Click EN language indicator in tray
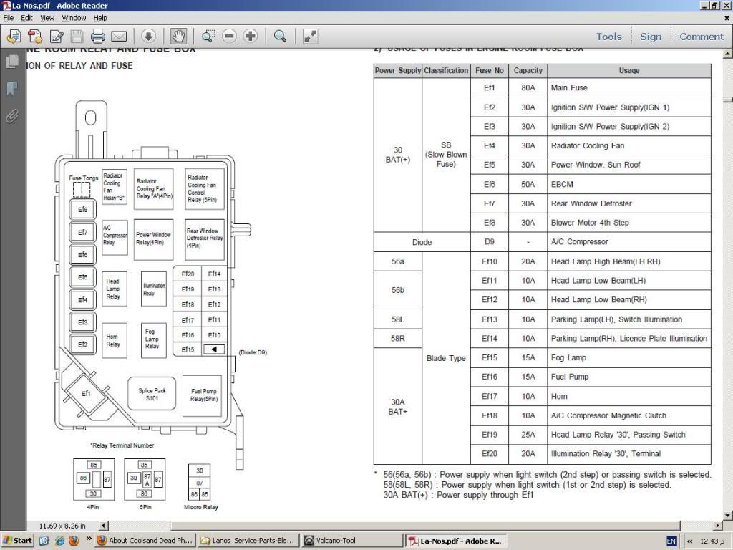The width and height of the screenshot is (733, 550). [671, 541]
